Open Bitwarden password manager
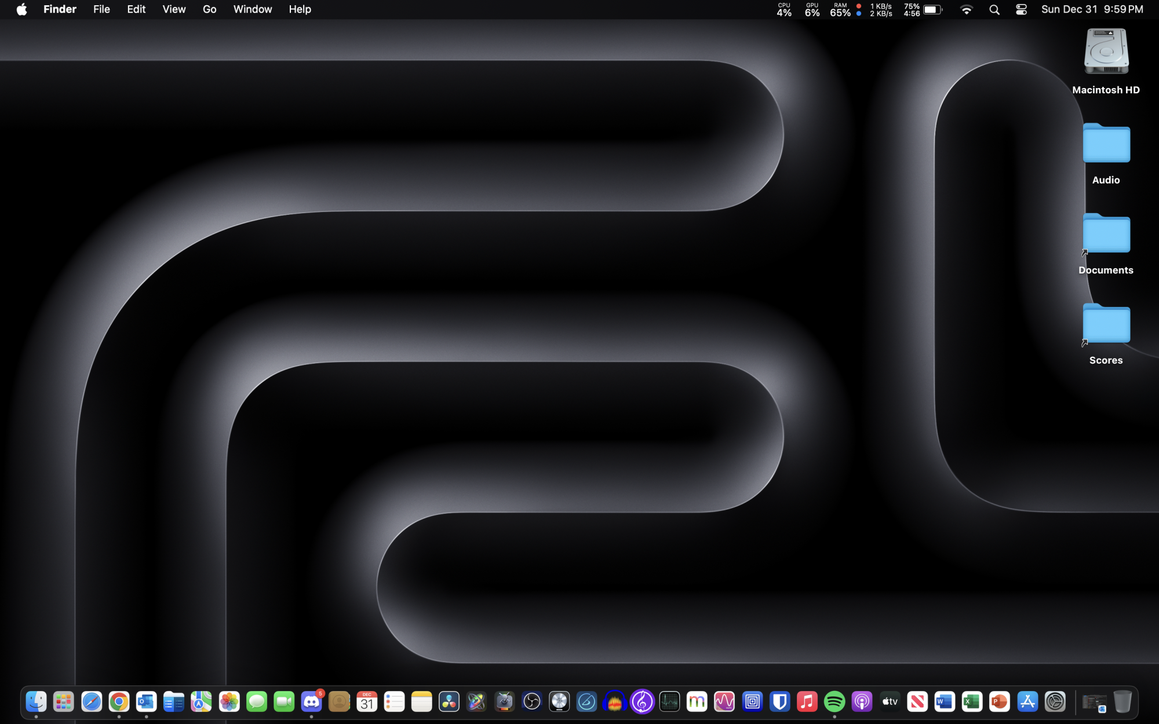This screenshot has width=1159, height=724. [x=780, y=702]
